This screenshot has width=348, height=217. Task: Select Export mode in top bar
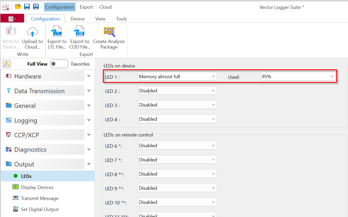(86, 7)
